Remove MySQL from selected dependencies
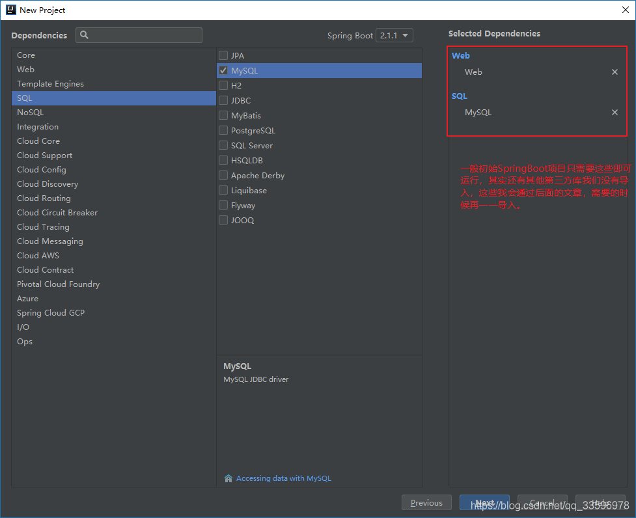The width and height of the screenshot is (636, 518). click(615, 113)
